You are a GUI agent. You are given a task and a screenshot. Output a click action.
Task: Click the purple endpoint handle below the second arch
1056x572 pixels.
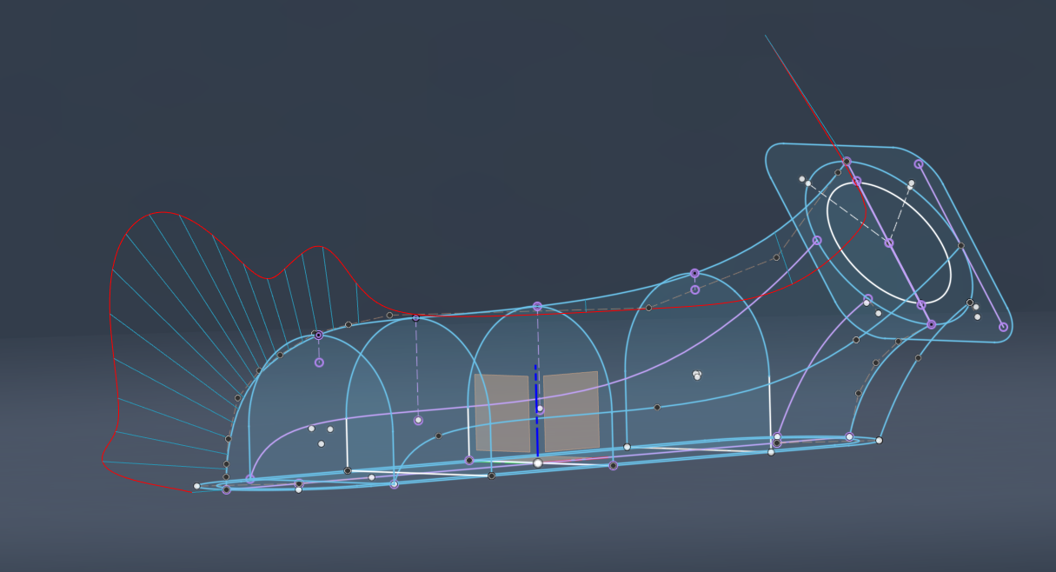click(x=416, y=418)
